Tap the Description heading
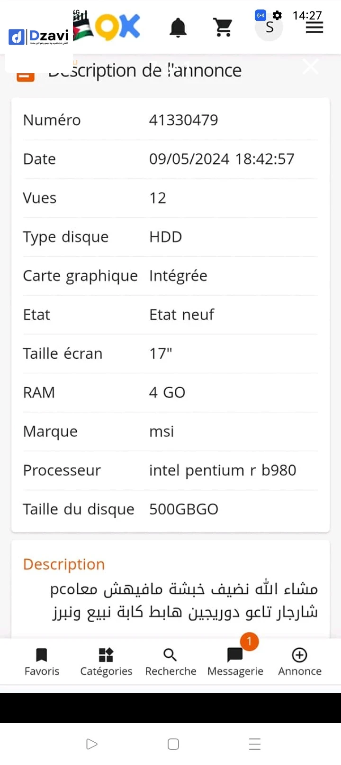The height and width of the screenshot is (765, 341). (64, 564)
